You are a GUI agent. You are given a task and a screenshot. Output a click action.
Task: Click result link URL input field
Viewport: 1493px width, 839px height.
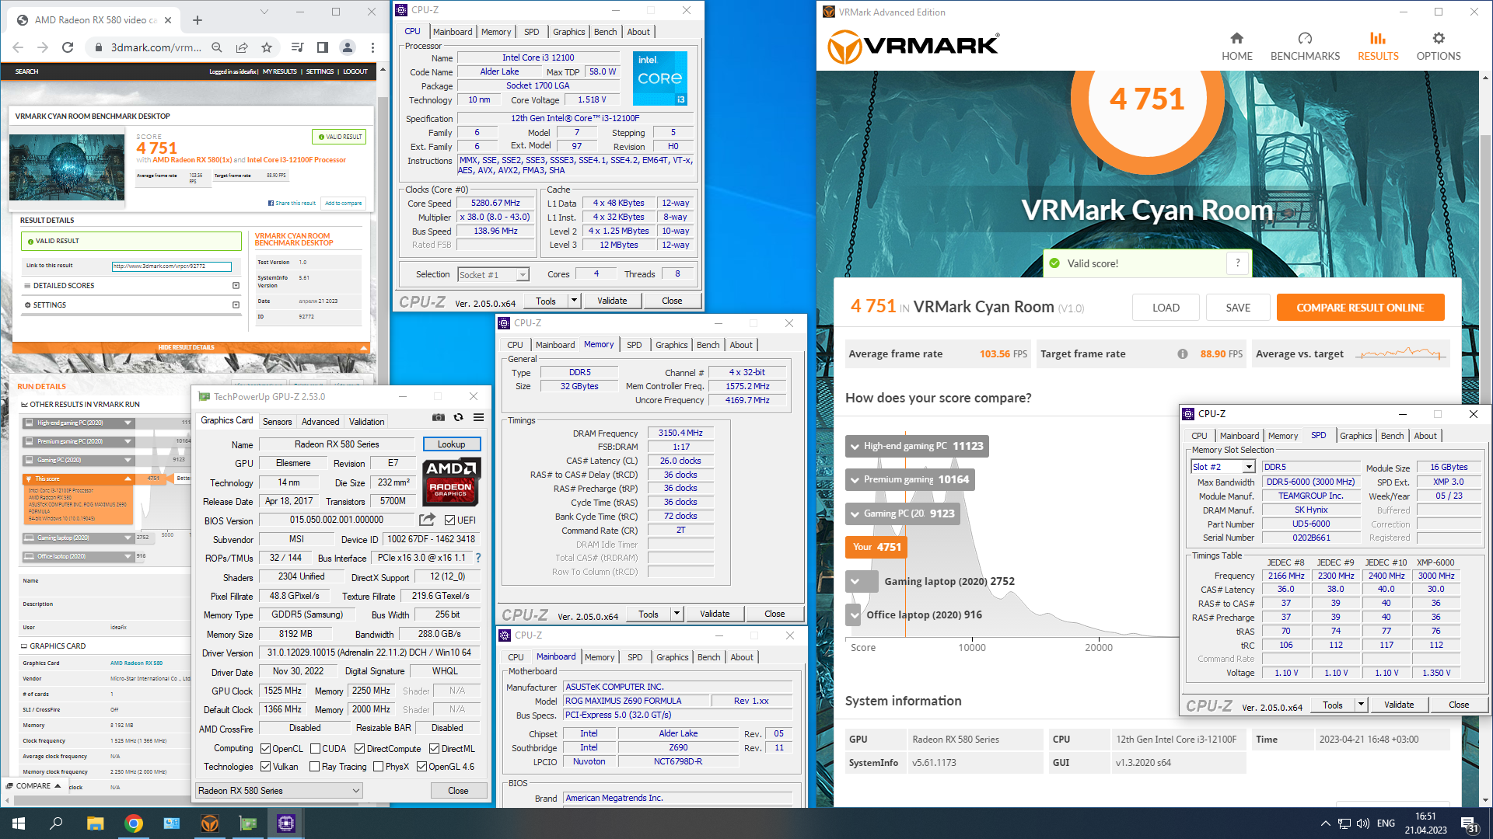coord(172,266)
